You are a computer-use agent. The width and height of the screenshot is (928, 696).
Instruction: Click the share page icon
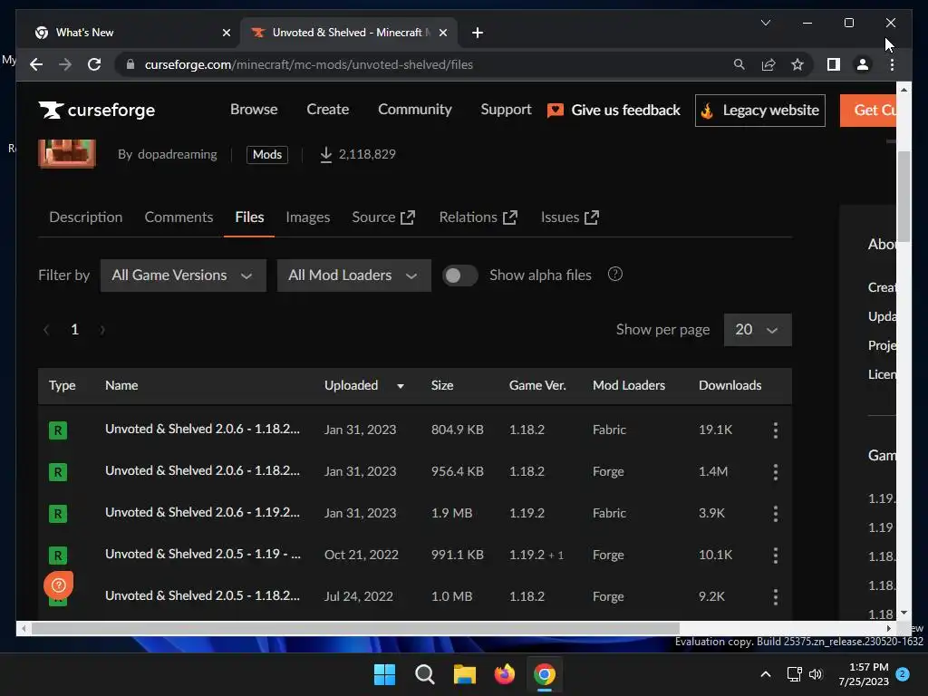coord(768,64)
